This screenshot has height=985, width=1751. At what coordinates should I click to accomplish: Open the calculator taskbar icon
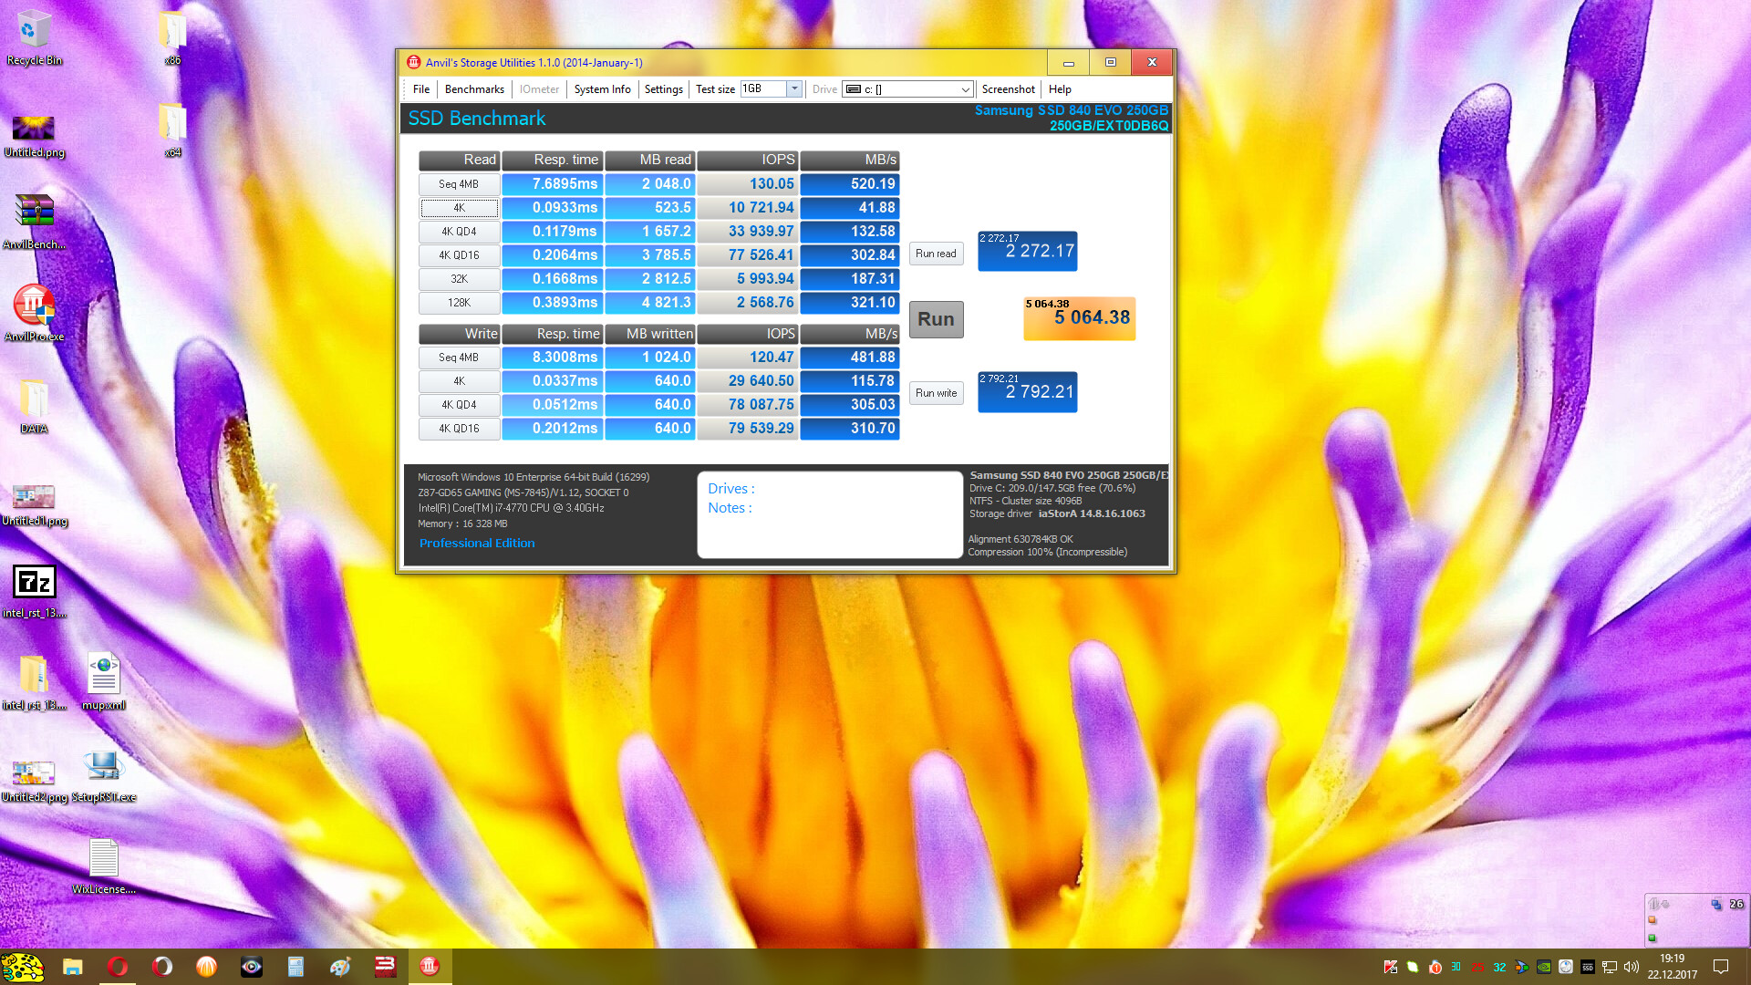pyautogui.click(x=295, y=967)
